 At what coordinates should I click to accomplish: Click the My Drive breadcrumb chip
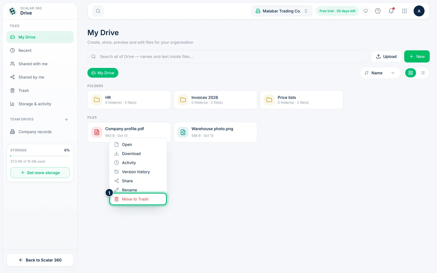tap(103, 73)
